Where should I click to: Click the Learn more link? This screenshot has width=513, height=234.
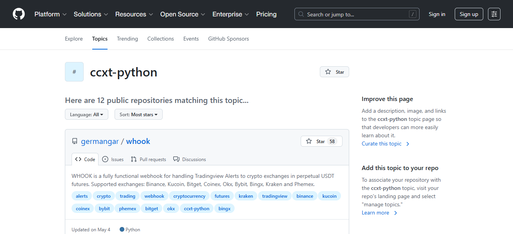[379, 213]
